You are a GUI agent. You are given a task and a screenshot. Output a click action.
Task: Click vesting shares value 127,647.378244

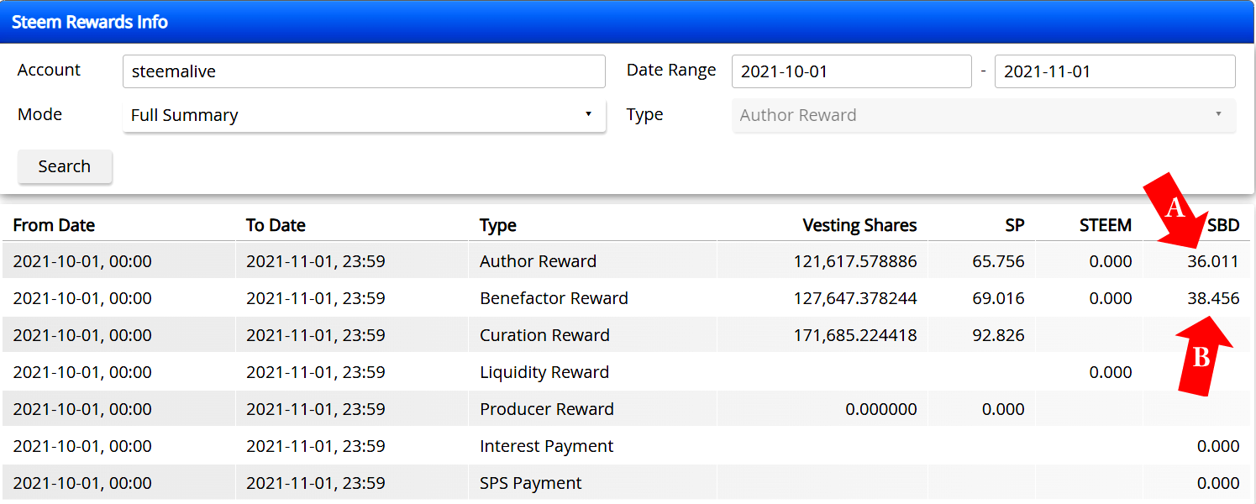pyautogui.click(x=855, y=298)
